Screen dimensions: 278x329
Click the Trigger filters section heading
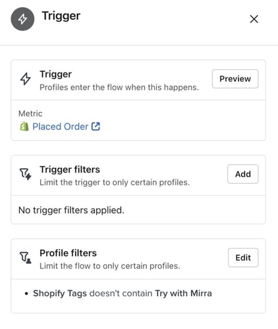[70, 169]
